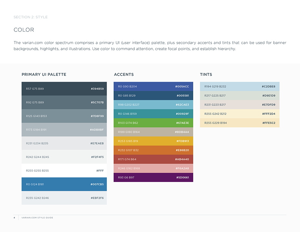The width and height of the screenshot is (300, 232).
Task: Select the #67AE3E green accent swatch
Action: pyautogui.click(x=153, y=123)
